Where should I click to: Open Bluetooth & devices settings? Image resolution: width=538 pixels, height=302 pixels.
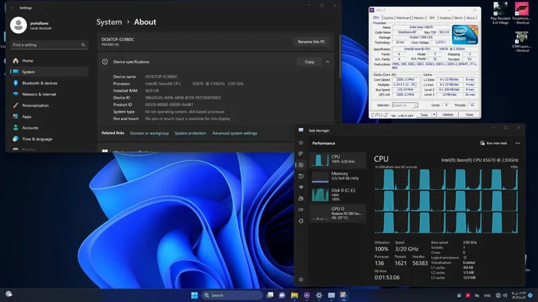pos(48,83)
